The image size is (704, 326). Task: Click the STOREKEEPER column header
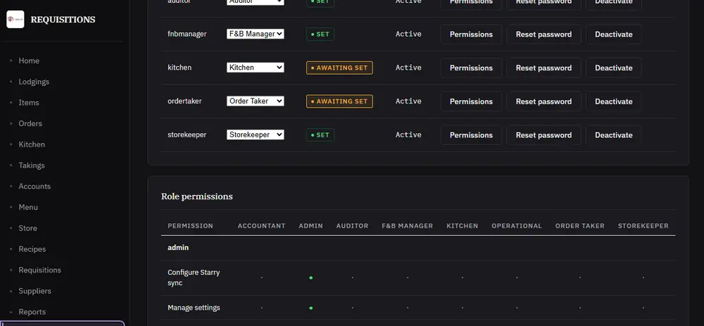pos(643,226)
